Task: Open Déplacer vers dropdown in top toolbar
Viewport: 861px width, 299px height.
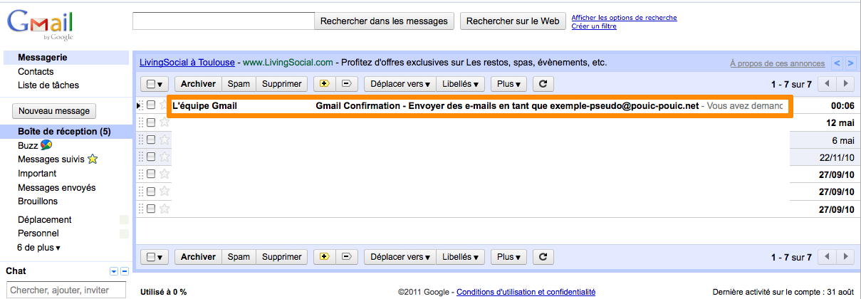Action: (400, 84)
